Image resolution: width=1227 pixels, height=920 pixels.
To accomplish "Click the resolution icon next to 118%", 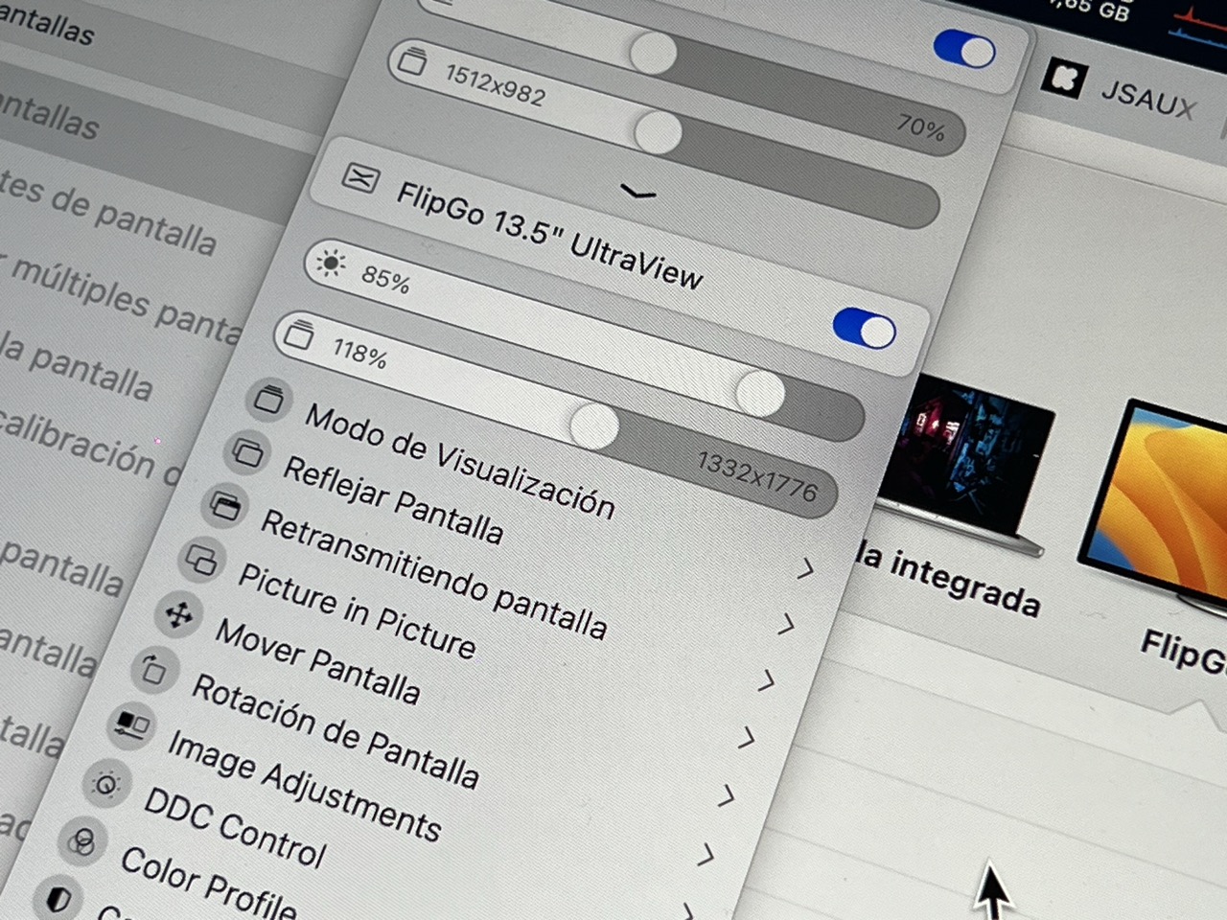I will coord(300,334).
